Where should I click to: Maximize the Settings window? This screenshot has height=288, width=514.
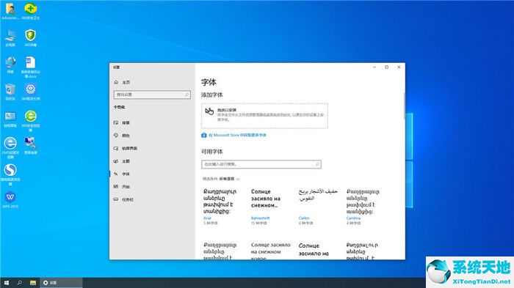387,67
